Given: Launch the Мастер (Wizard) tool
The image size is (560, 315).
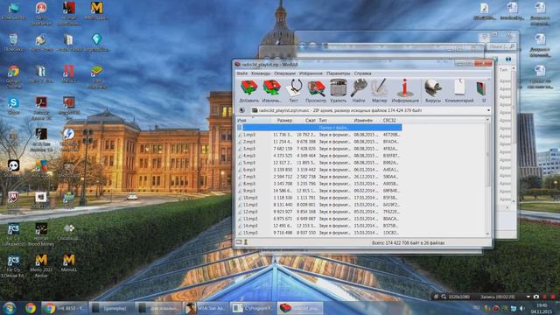Looking at the screenshot, I should [x=379, y=91].
